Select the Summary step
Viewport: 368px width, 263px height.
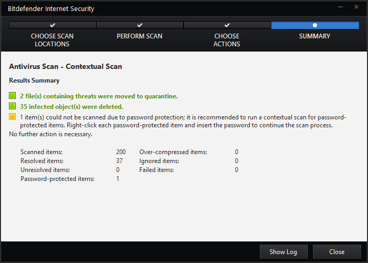(x=314, y=36)
